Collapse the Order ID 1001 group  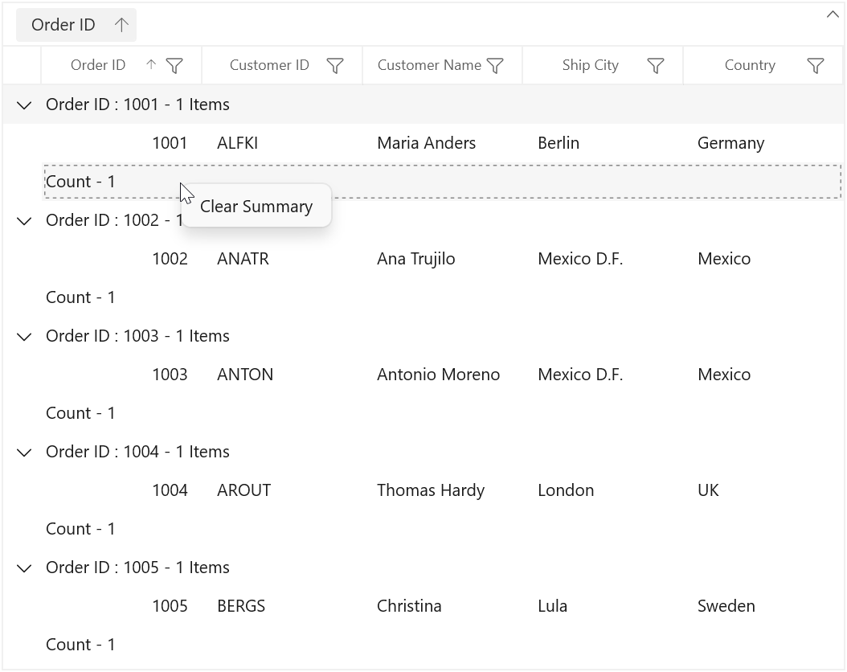coord(24,104)
